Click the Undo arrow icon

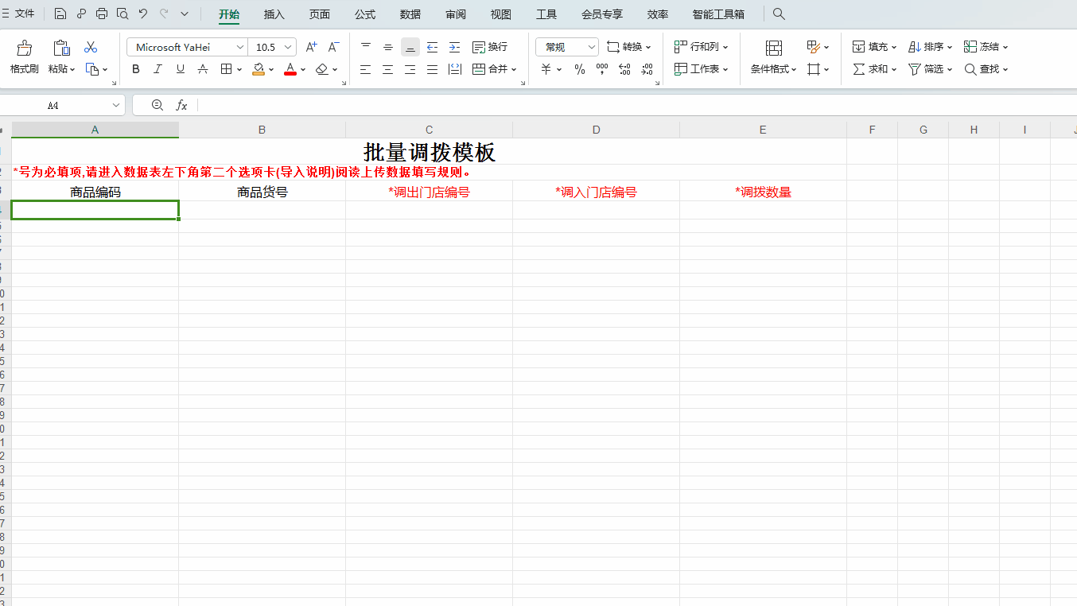point(142,14)
